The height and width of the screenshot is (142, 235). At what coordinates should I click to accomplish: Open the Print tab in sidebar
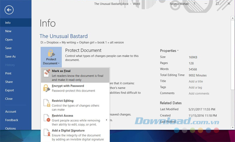click(8, 74)
